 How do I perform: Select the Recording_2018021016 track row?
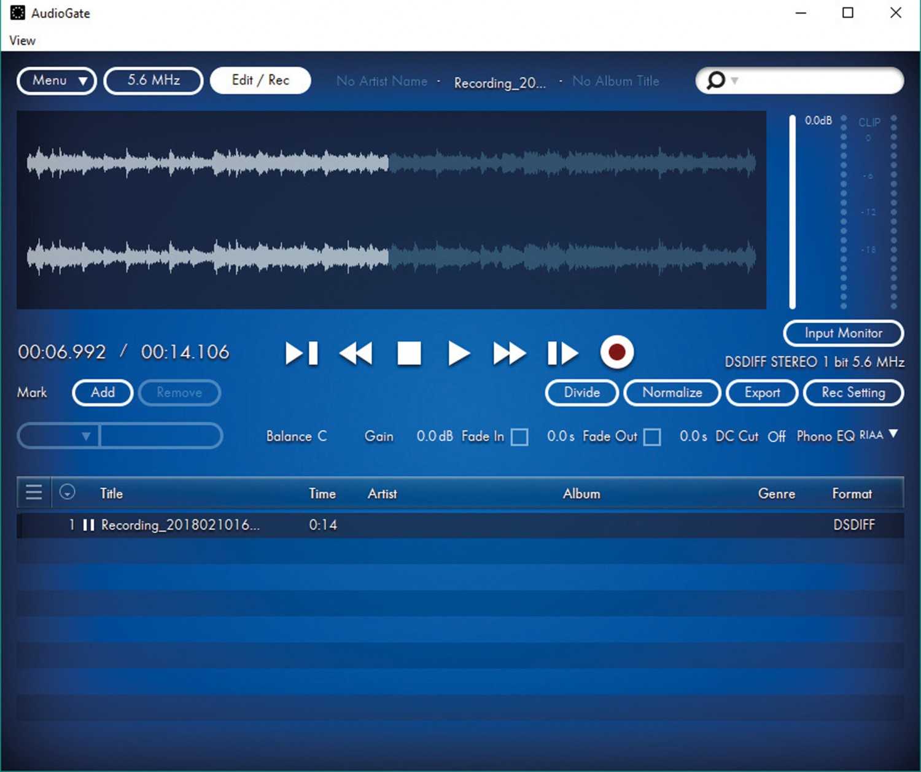tap(460, 525)
